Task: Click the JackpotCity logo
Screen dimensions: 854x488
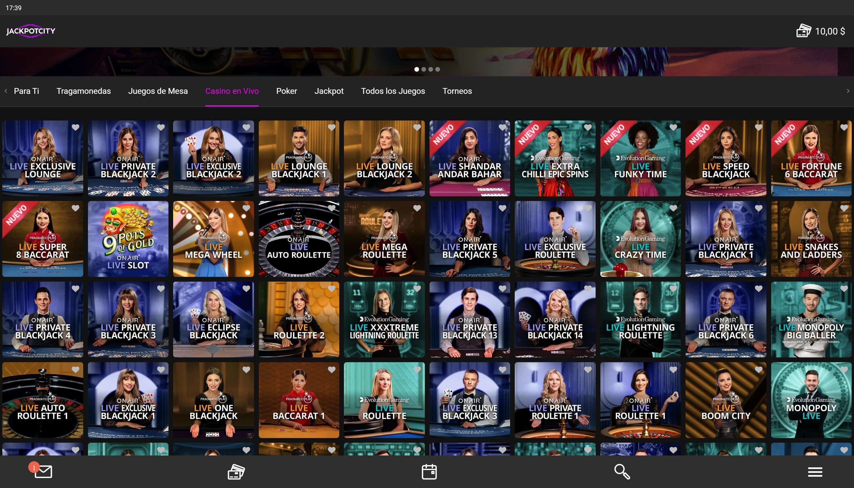Action: pos(31,31)
